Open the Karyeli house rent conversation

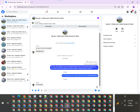click(15, 21)
